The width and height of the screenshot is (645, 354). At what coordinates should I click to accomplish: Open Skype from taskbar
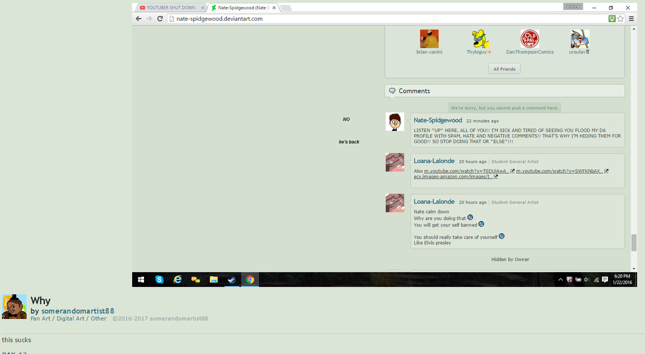pos(159,280)
